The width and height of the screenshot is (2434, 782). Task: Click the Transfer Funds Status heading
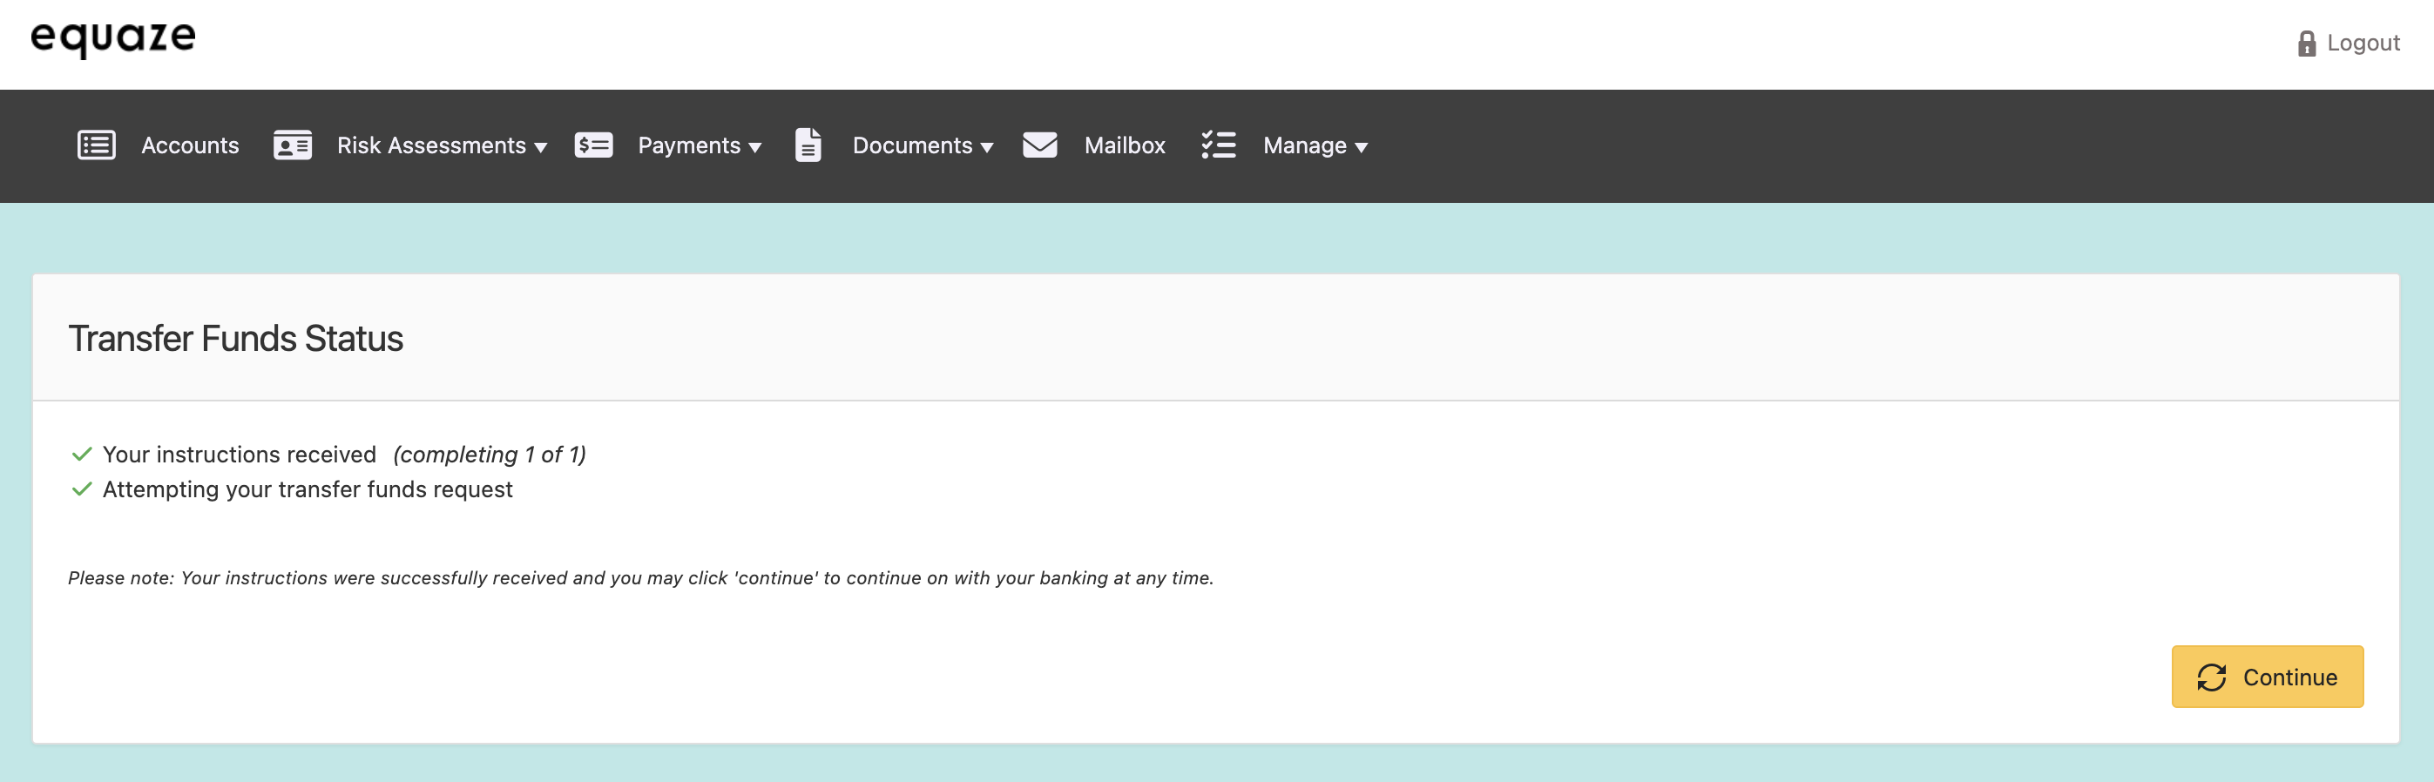point(235,338)
